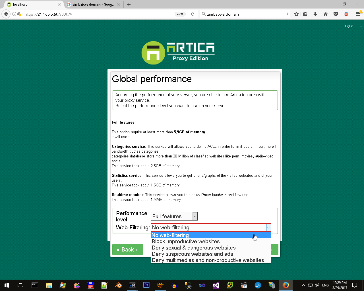Choose Deny suspicous websites and ads
Viewport: 364px width, 291px height.
[x=211, y=254]
